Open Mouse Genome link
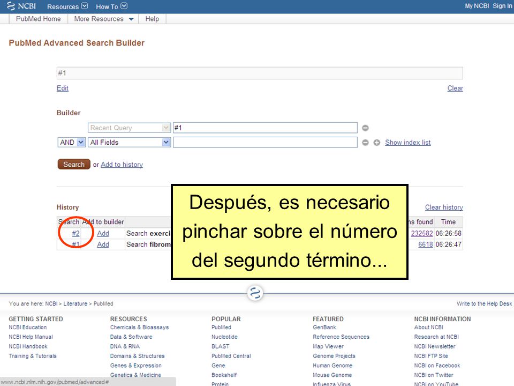The height and width of the screenshot is (386, 514). click(x=332, y=375)
